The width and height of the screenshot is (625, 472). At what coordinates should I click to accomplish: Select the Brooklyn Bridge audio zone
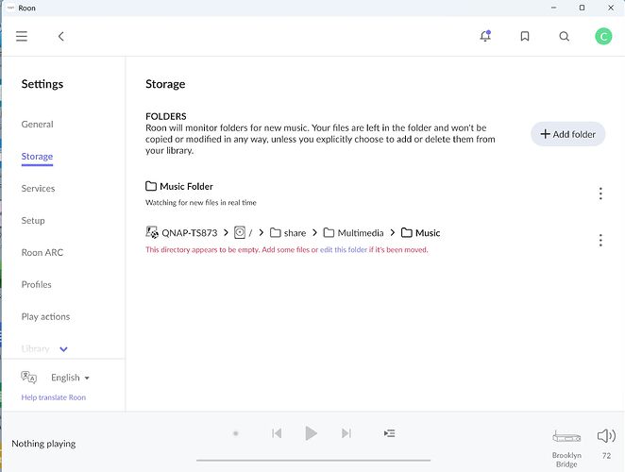point(566,448)
